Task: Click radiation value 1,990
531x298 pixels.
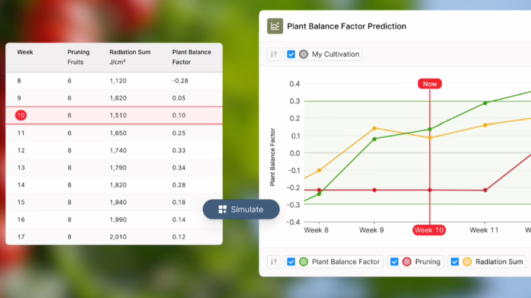Action: (x=118, y=219)
